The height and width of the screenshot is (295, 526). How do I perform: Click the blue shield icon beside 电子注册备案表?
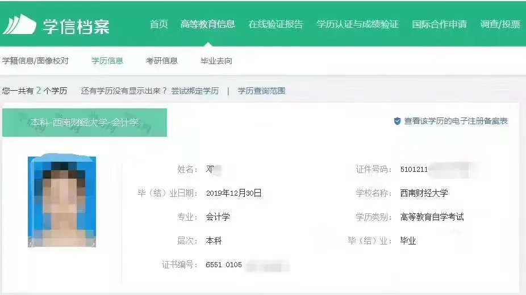coord(397,121)
